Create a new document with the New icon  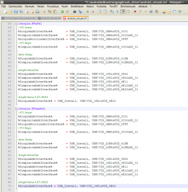(x=5, y=12)
